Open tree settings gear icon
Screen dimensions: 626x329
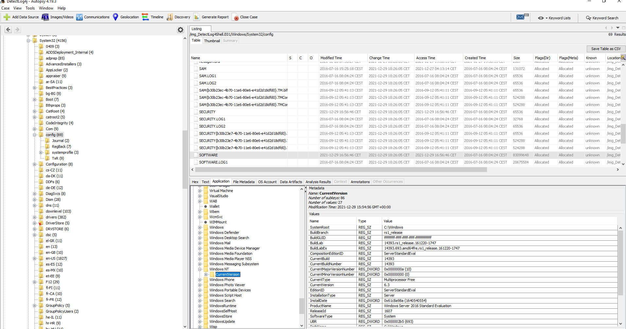181,30
